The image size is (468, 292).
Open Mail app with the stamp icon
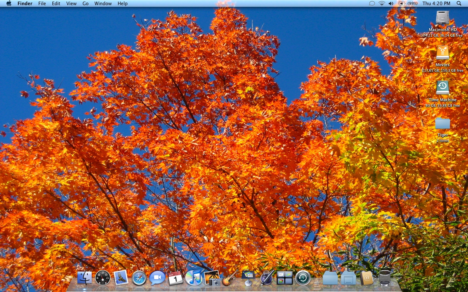click(x=121, y=278)
